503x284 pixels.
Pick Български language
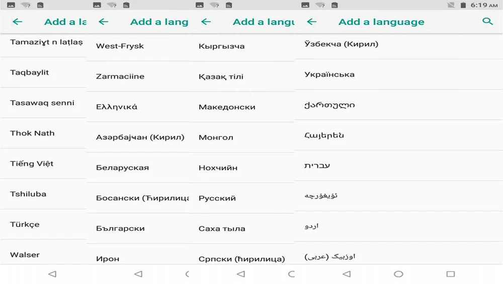[138, 229]
